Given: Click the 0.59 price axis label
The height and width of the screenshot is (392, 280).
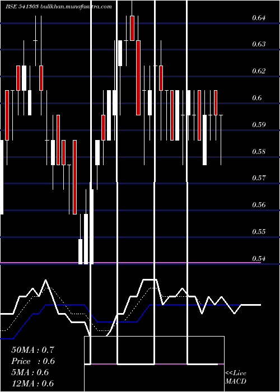Looking at the screenshot, I should pos(259,124).
